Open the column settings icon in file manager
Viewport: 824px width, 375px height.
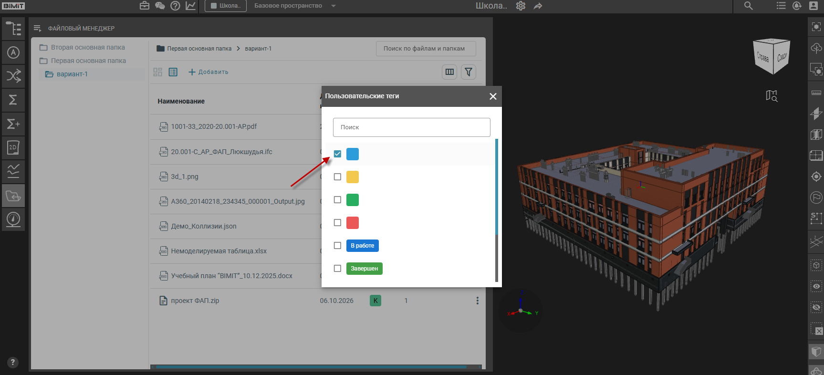[449, 72]
